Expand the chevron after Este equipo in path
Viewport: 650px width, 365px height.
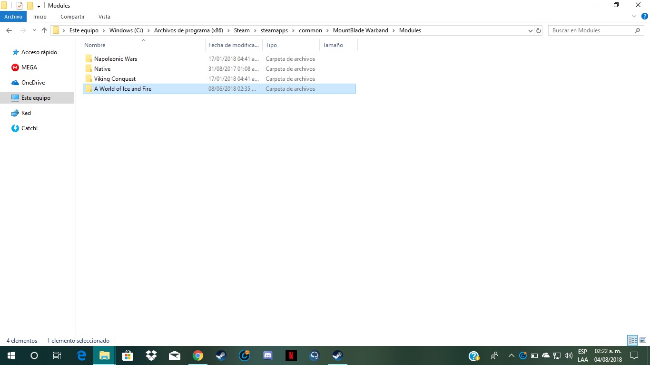pos(104,30)
